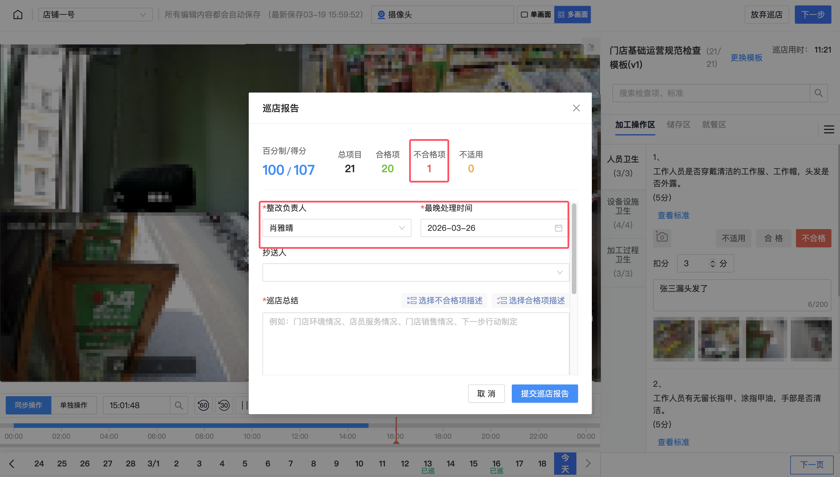Screen dimensions: 840x477
Task: Close the 巡店报告 dialog
Action: point(576,108)
